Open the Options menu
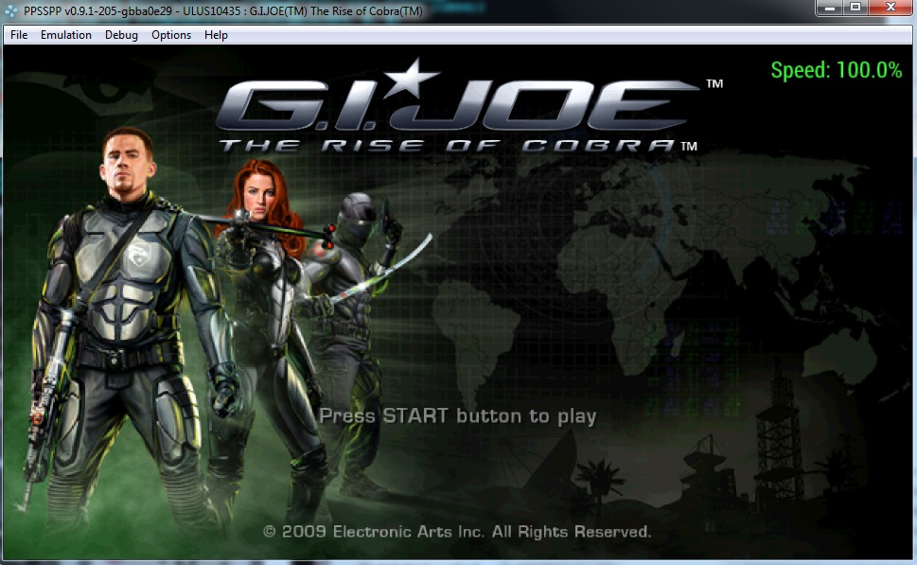The width and height of the screenshot is (917, 565). 171,35
